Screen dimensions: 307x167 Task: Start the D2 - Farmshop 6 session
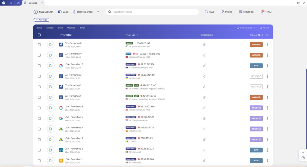[50, 45]
